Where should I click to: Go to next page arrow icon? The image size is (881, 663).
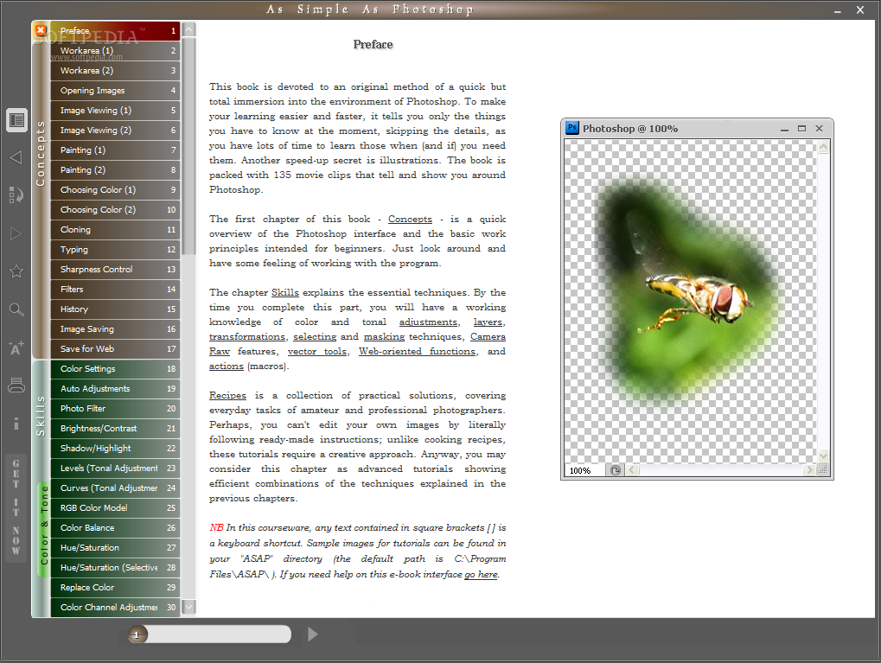16,233
